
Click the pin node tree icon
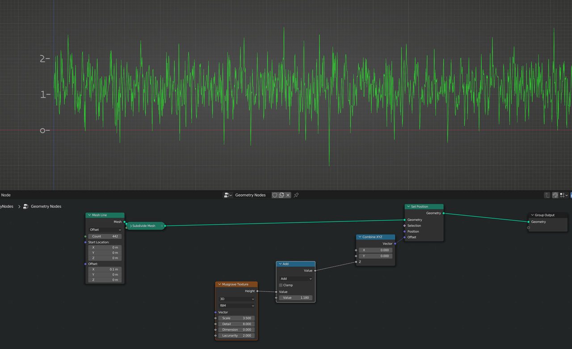296,195
